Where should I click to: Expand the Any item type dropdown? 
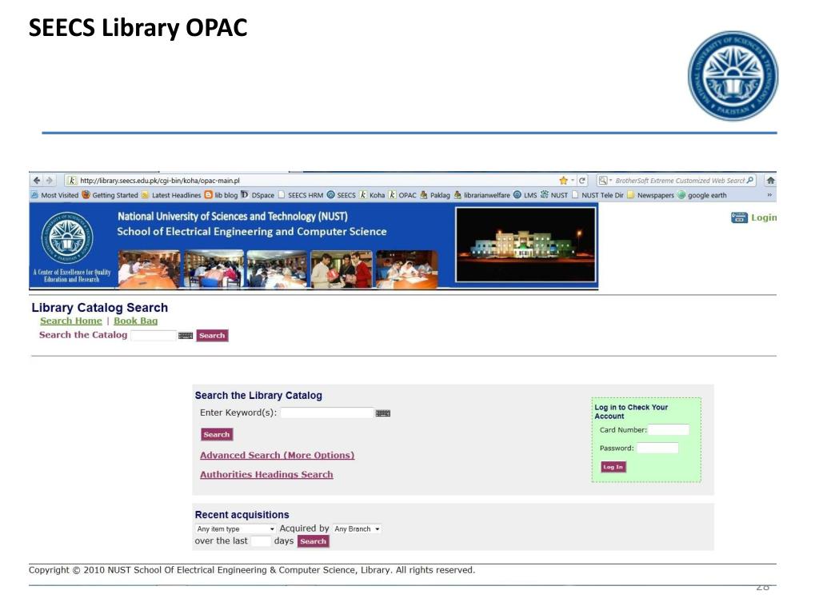tap(236, 529)
